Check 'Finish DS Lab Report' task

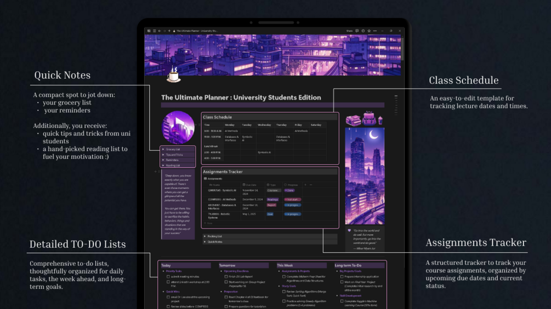pyautogui.click(x=226, y=276)
